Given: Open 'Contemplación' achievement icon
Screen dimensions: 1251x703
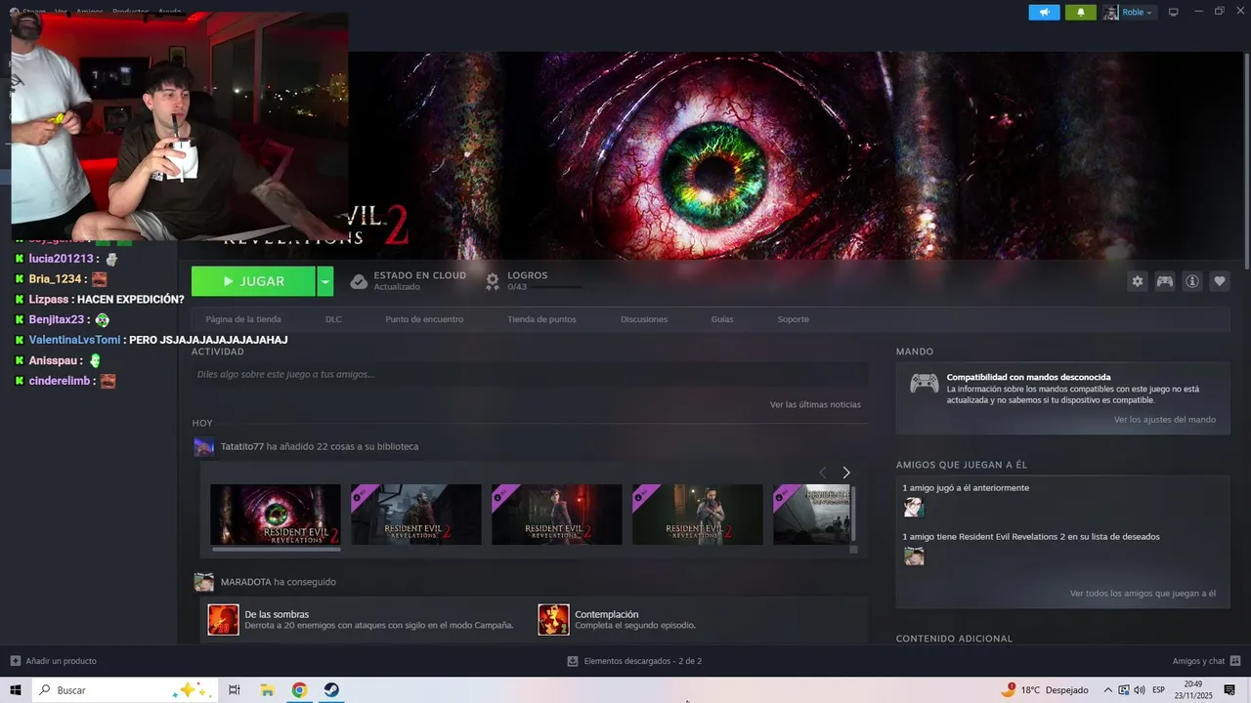Looking at the screenshot, I should pos(554,620).
